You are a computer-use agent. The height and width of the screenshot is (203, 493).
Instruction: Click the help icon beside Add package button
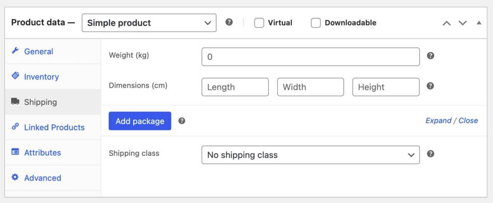182,121
